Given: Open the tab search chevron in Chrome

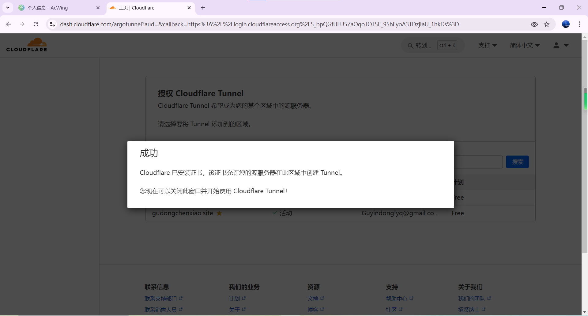Looking at the screenshot, I should tap(8, 8).
